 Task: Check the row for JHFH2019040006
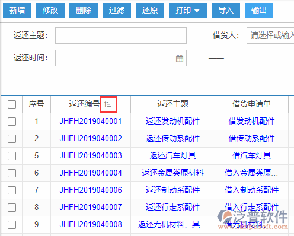(x=12, y=190)
